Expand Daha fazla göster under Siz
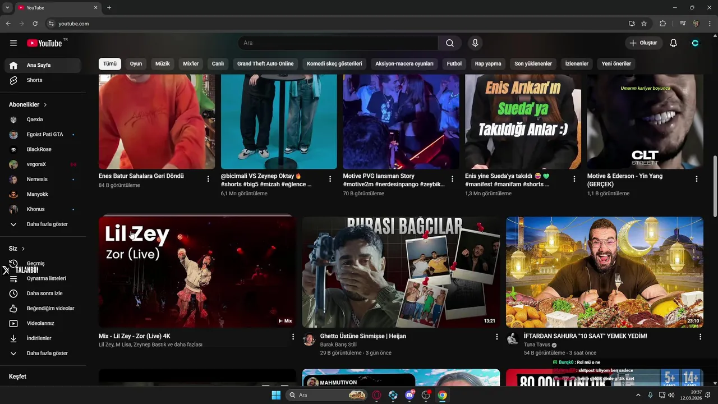718x404 pixels. 43,353
